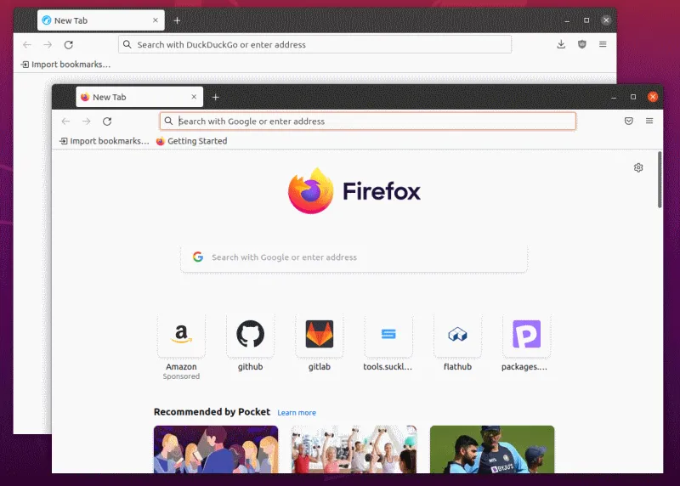This screenshot has width=680, height=486.
Task: Open downloads icon in back browser window
Action: tap(561, 44)
